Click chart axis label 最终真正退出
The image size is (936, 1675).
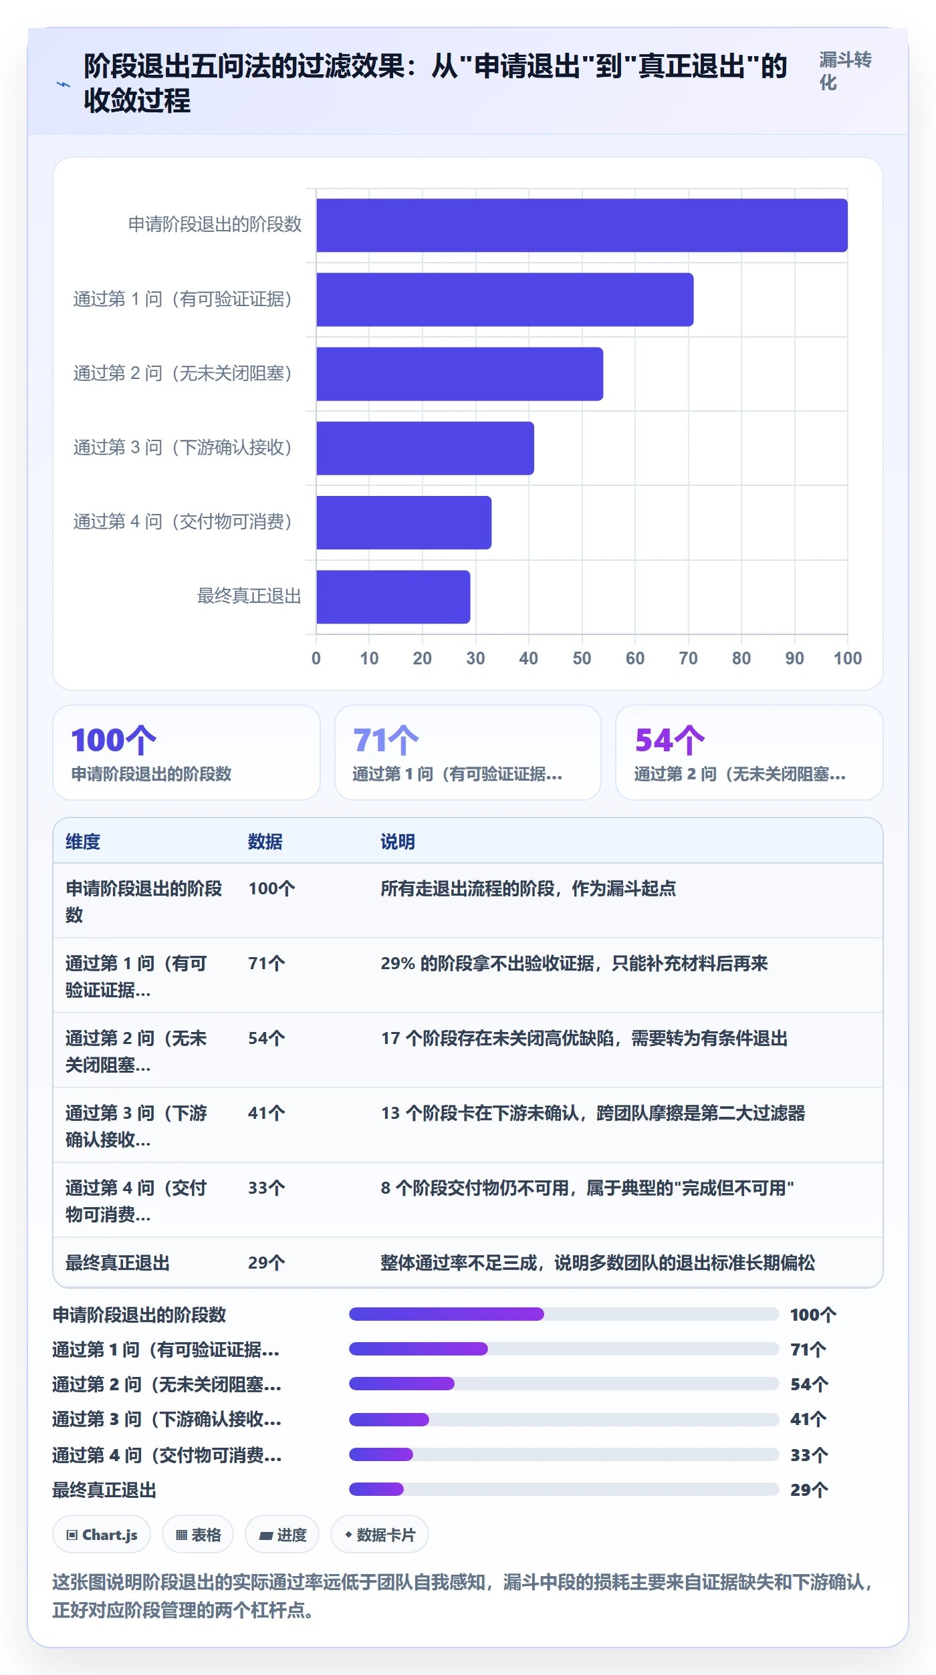249,596
